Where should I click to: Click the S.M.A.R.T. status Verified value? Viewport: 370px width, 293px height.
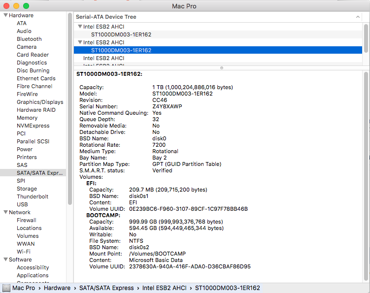click(x=163, y=170)
